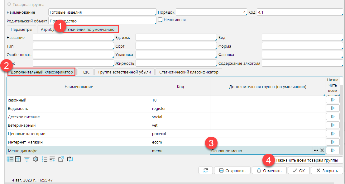Open the НДС tab
Viewport: 345px width, 184px height.
pos(85,72)
